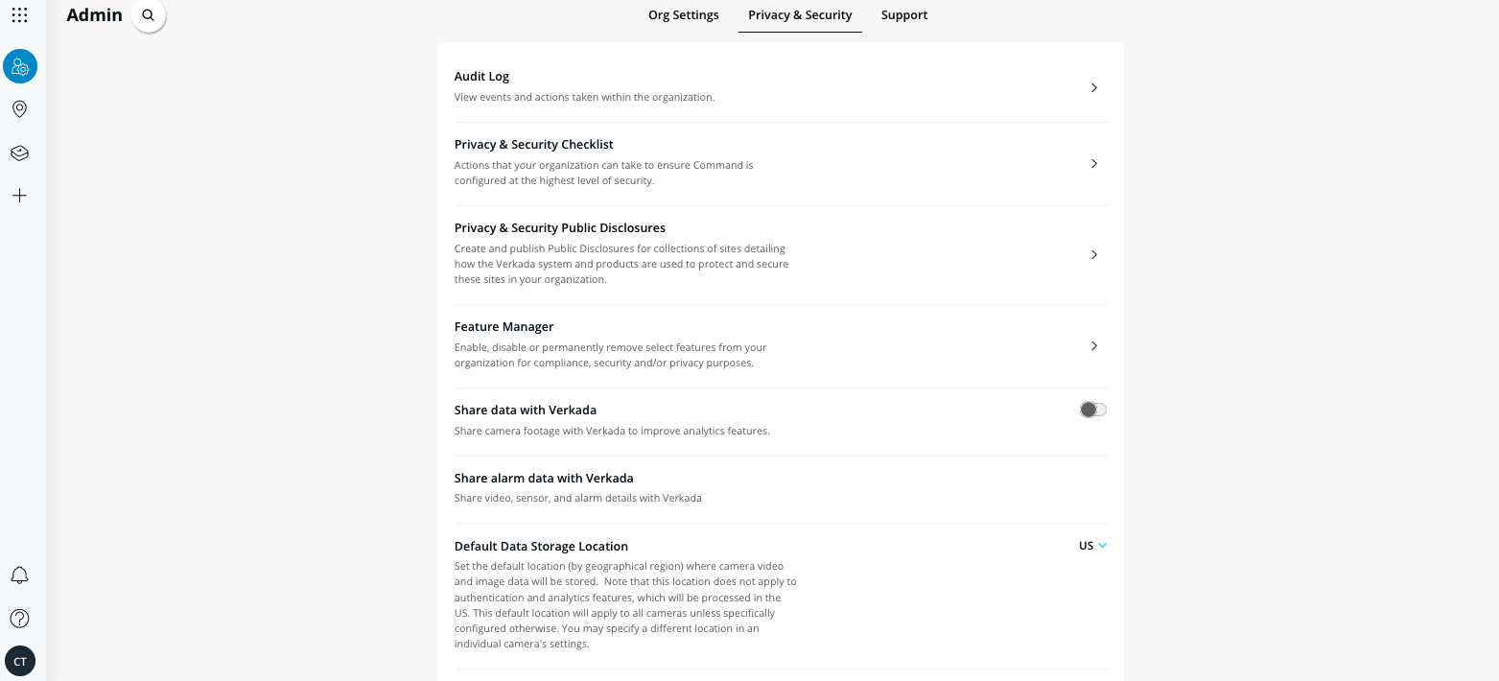Open the app grid launcher icon

point(19,15)
